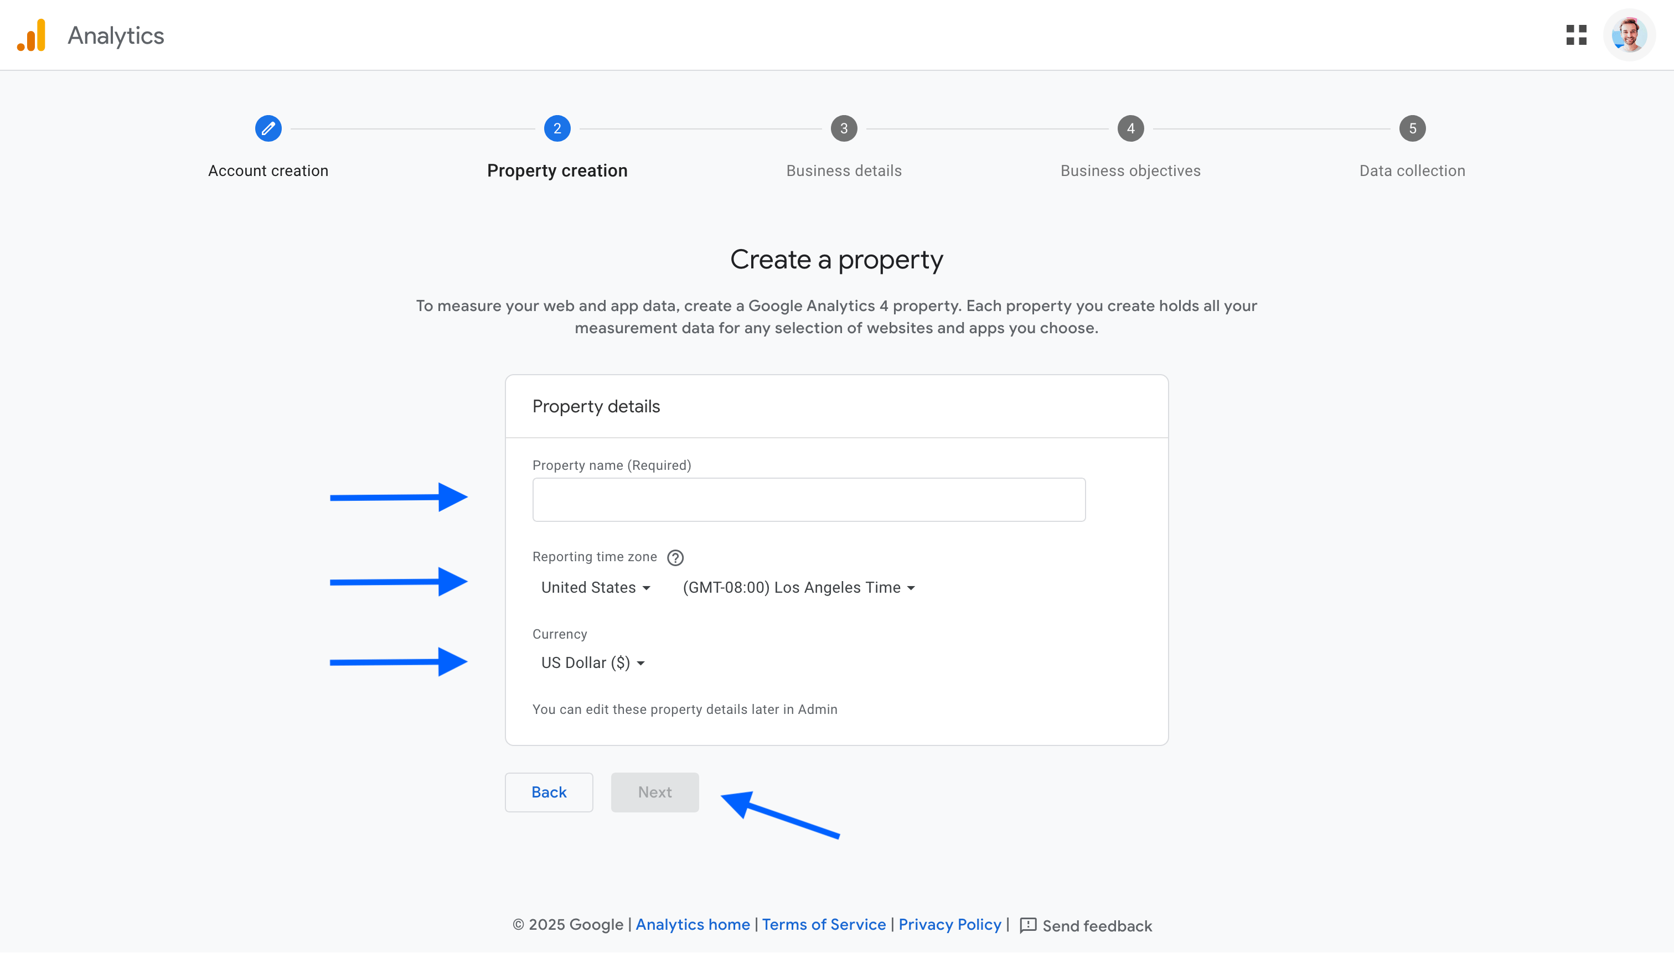Click the Back button
This screenshot has height=953, width=1674.
coord(550,792)
